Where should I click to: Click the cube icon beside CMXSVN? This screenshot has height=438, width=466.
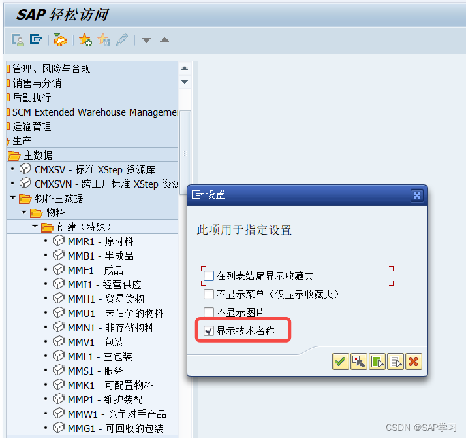25,183
